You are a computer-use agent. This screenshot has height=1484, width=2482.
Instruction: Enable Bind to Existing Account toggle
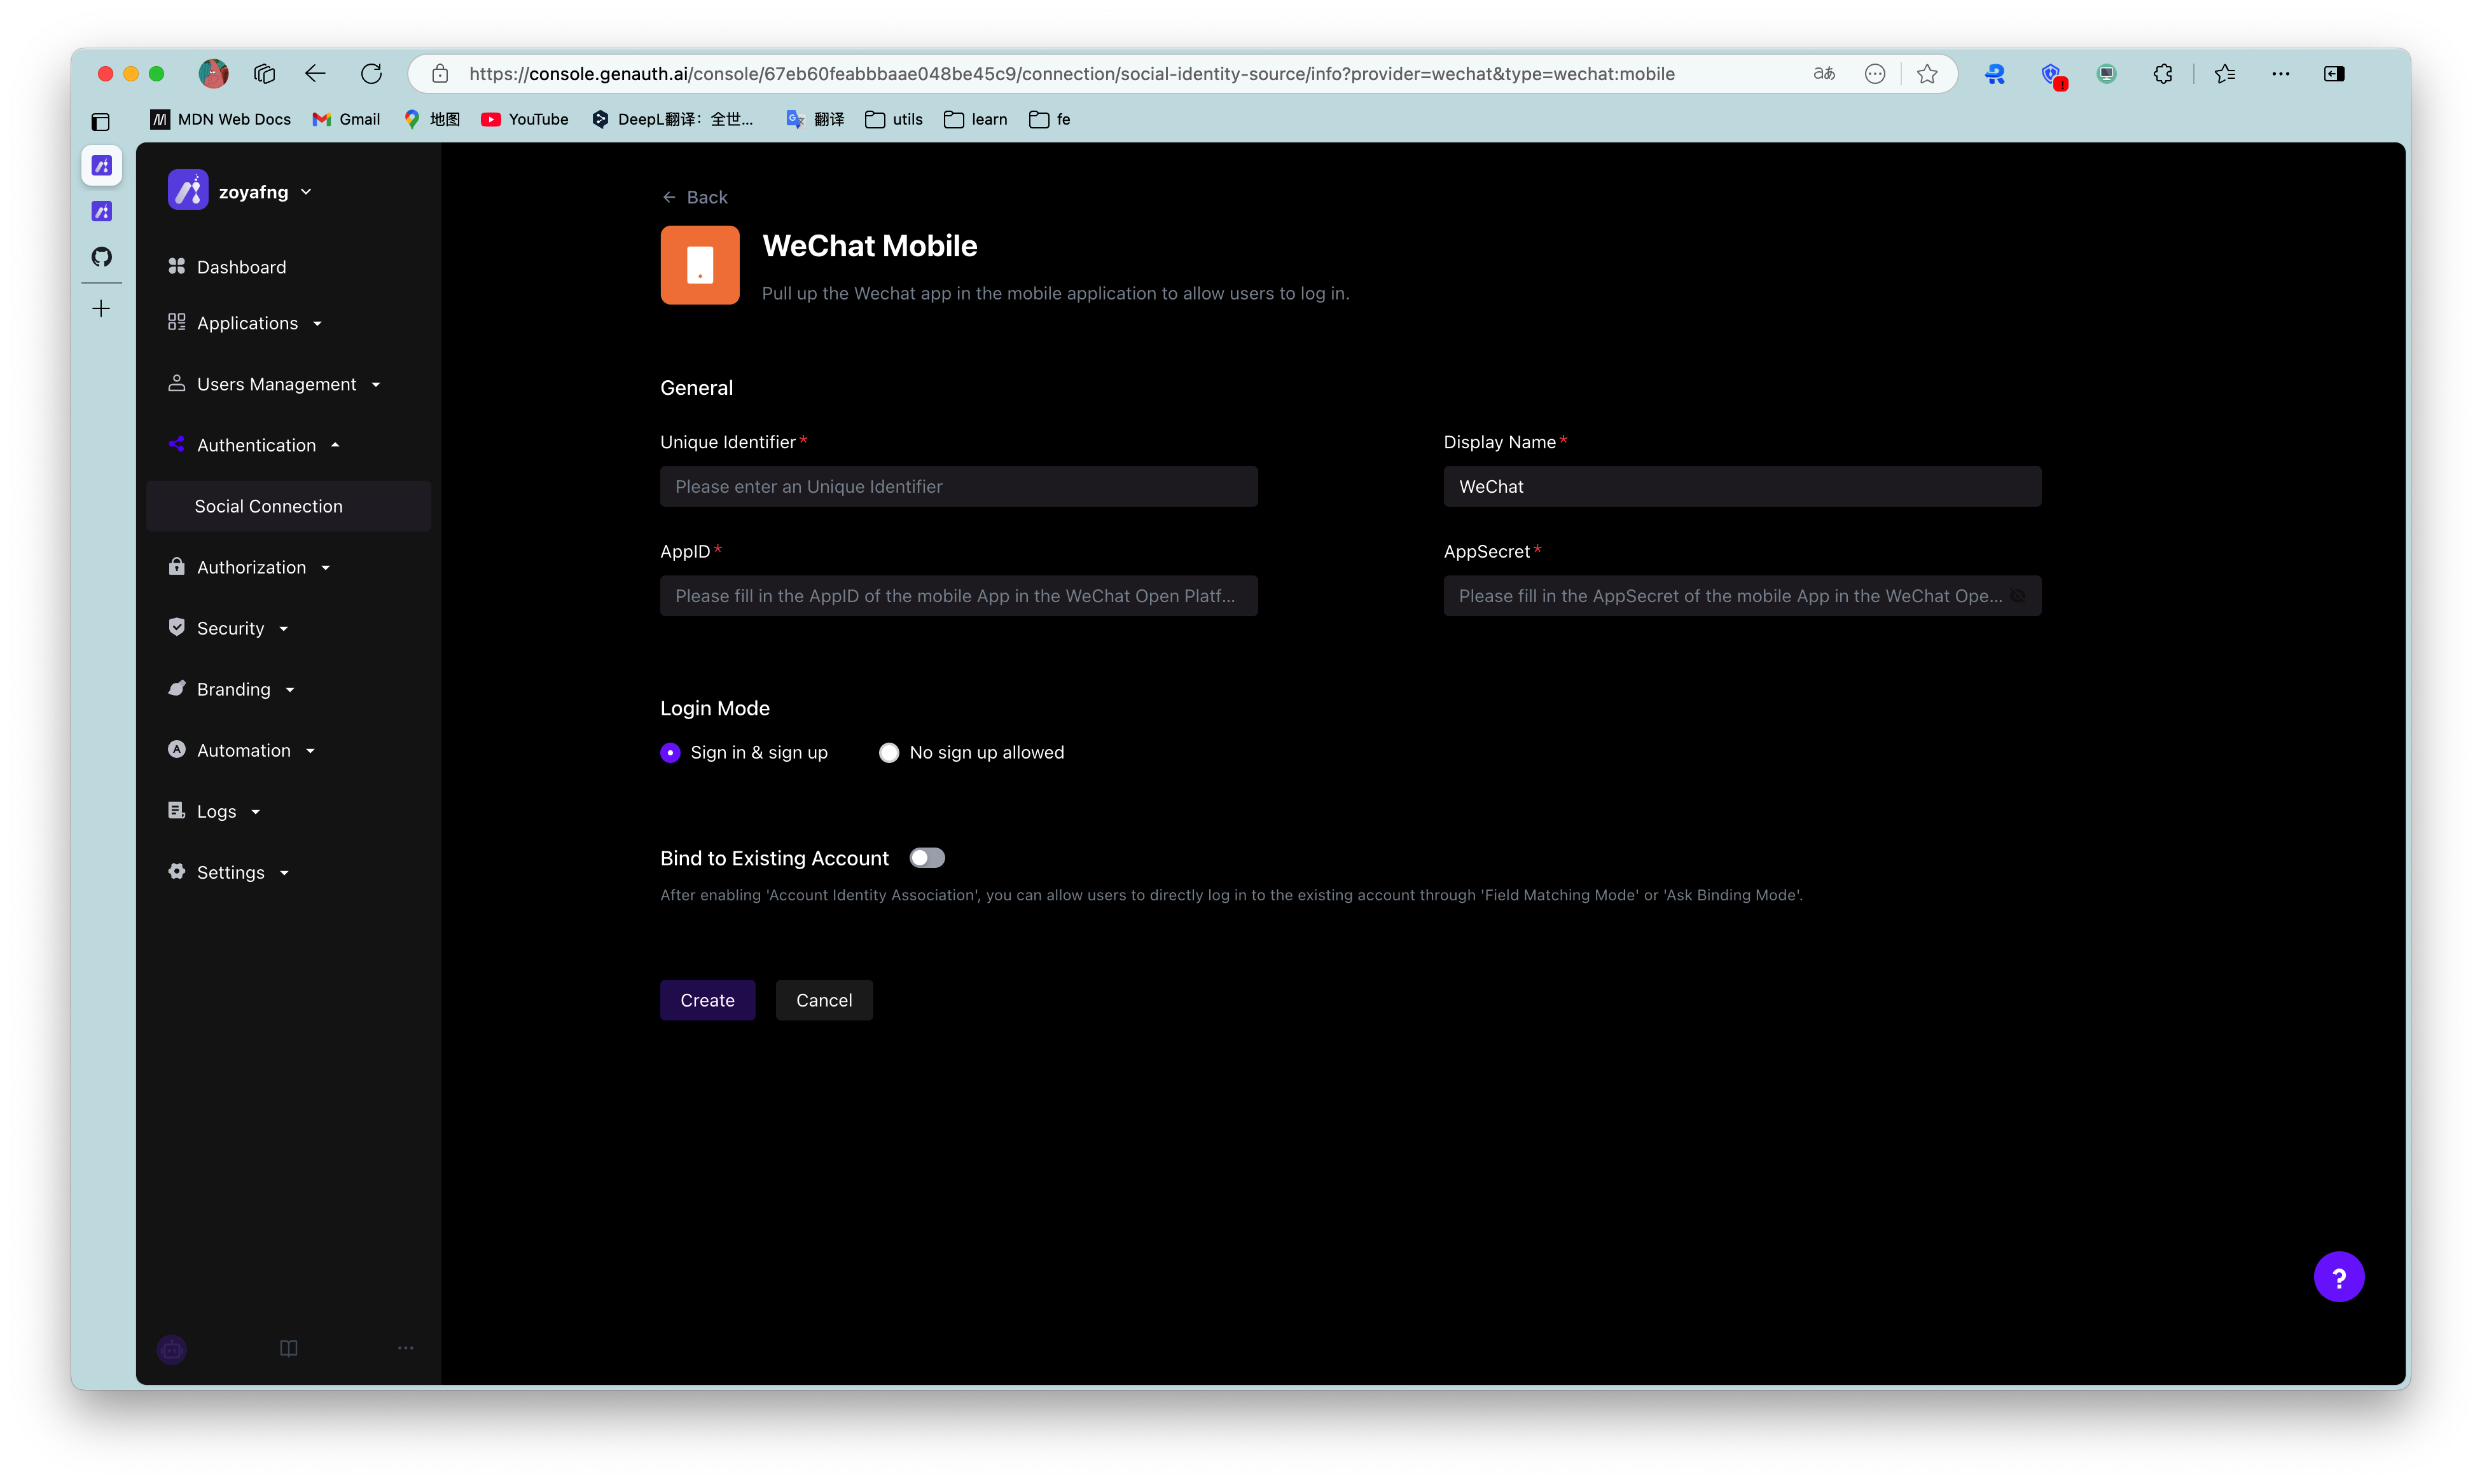tap(926, 858)
